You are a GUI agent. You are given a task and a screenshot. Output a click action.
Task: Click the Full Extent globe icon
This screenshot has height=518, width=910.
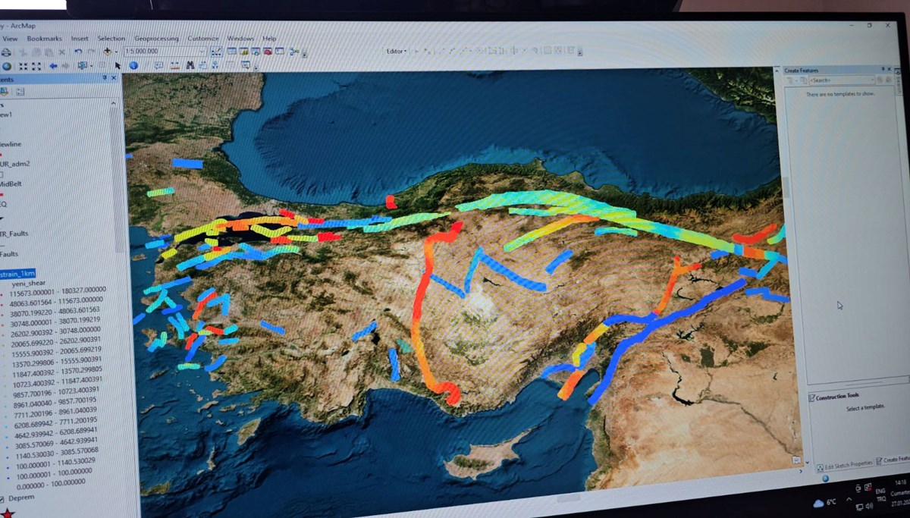pos(7,66)
